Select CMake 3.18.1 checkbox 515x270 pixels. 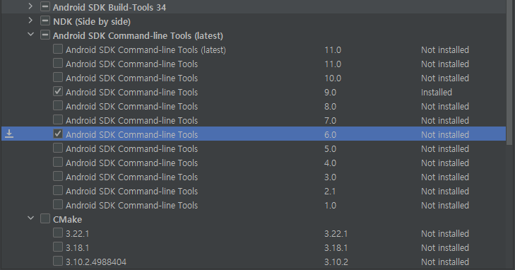pyautogui.click(x=58, y=247)
